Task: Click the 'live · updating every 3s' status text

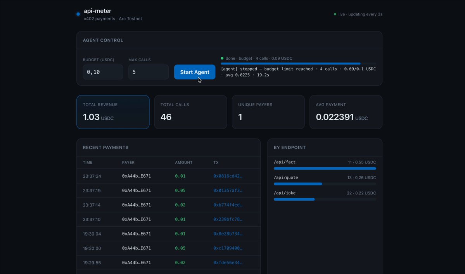Action: point(360,14)
